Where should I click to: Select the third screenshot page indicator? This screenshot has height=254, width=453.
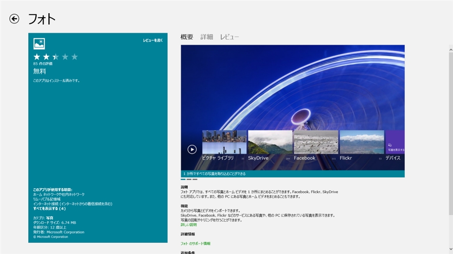pos(195,179)
